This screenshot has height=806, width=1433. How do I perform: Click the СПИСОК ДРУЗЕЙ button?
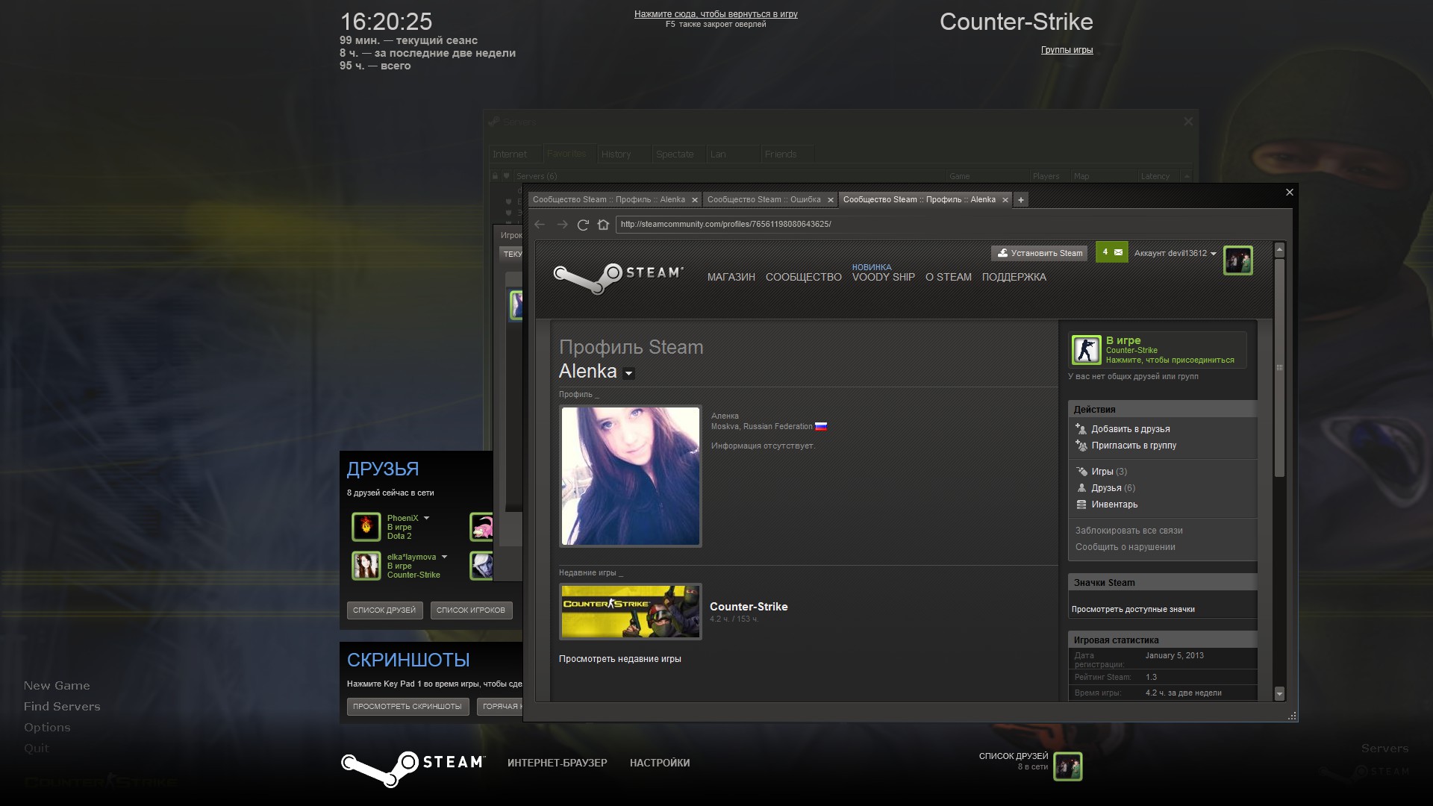[x=384, y=610]
